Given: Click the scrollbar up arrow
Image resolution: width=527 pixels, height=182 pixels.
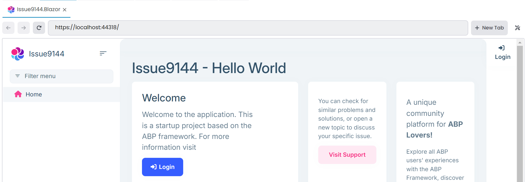Looking at the screenshot, I should tap(520, 43).
